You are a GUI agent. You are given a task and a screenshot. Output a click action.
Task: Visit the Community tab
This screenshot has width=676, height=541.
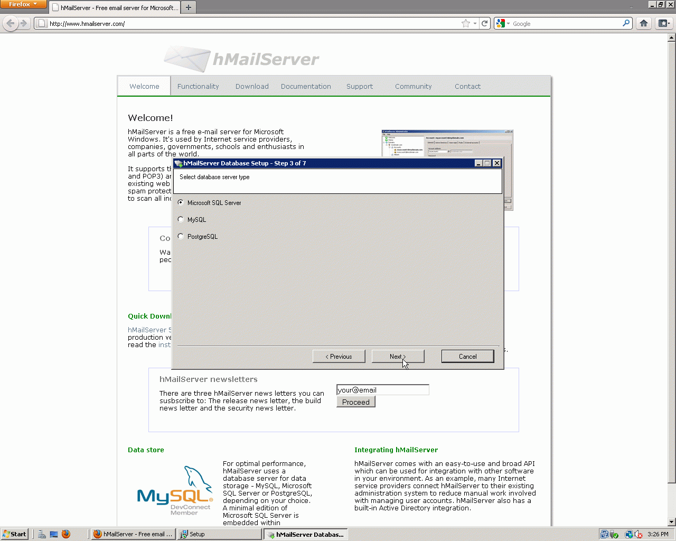point(414,86)
